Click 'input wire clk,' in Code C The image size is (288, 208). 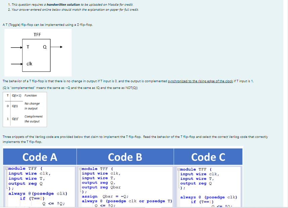(x=200, y=174)
